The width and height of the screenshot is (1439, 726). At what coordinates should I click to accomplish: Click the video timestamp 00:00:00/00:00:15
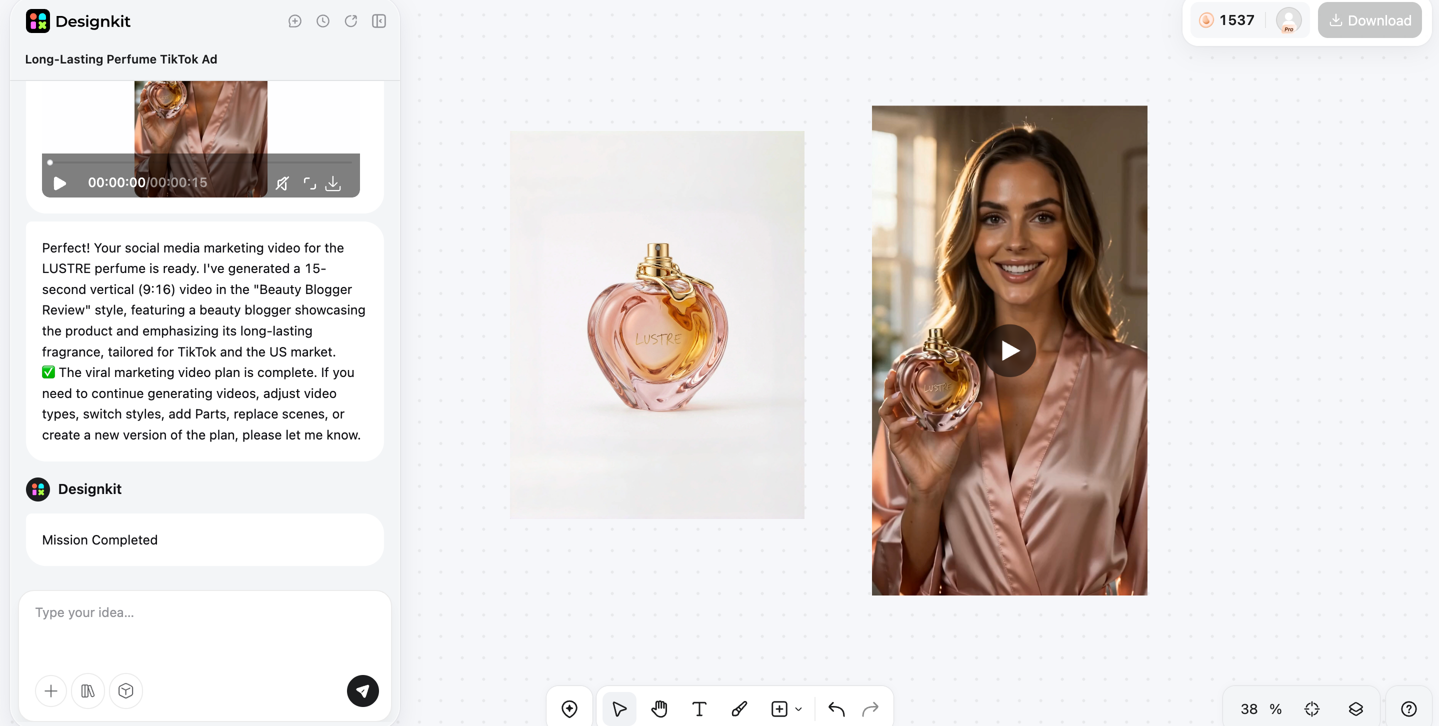(x=147, y=182)
